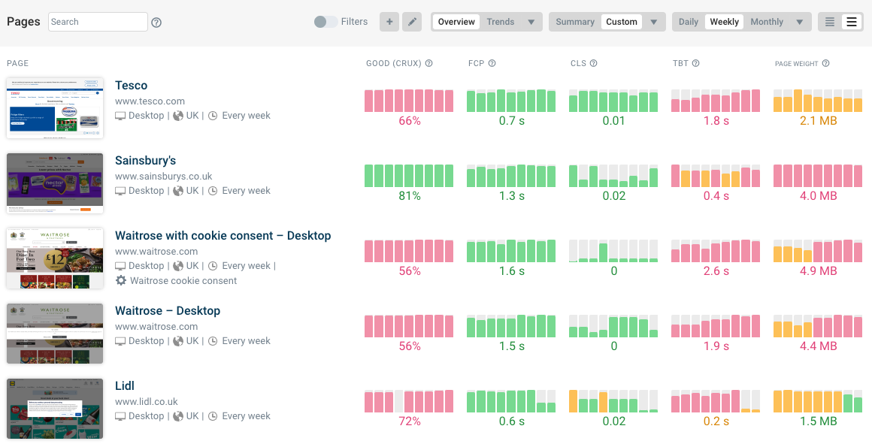This screenshot has width=872, height=447.
Task: Open the Waitrose – Desktop page link
Action: 168,311
